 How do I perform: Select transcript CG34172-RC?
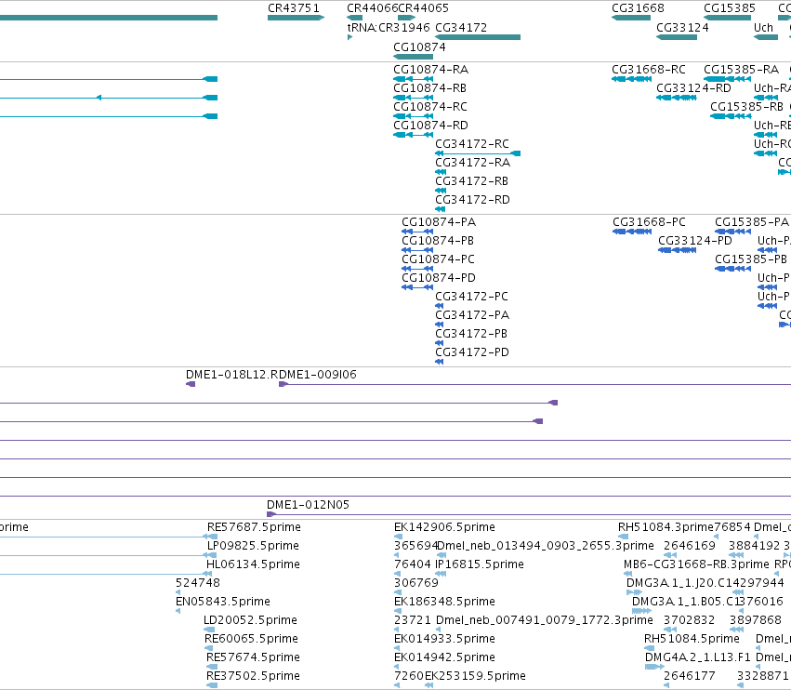point(472,144)
